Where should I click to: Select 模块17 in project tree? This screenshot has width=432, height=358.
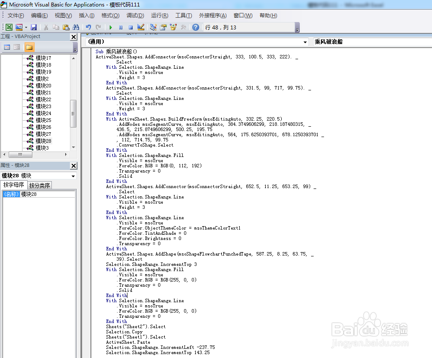[43, 58]
